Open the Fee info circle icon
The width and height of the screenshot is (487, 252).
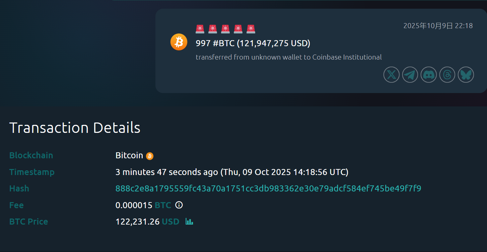pos(179,205)
